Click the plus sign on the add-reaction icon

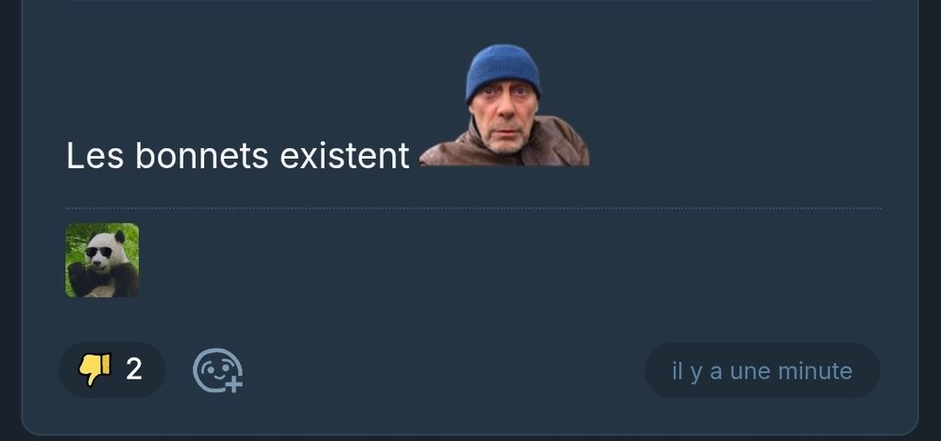tap(234, 384)
